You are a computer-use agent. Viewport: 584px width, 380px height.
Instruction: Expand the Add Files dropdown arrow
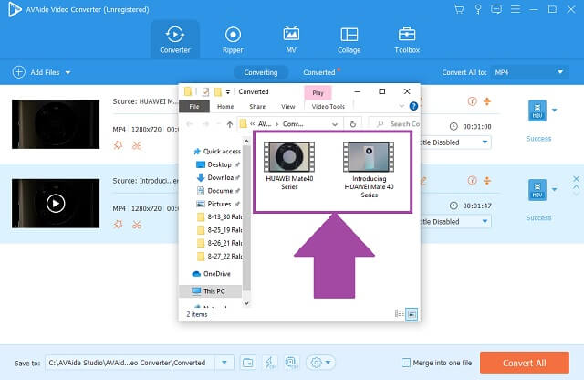(x=68, y=72)
